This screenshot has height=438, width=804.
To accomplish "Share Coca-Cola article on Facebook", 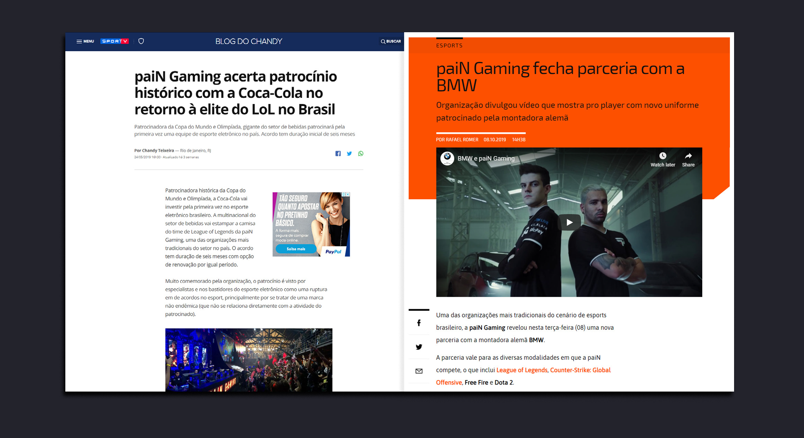I will [x=338, y=154].
